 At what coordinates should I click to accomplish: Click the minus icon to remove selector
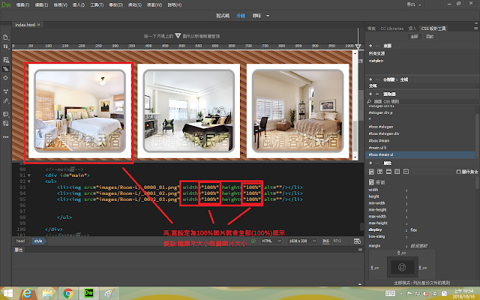[x=377, y=94]
